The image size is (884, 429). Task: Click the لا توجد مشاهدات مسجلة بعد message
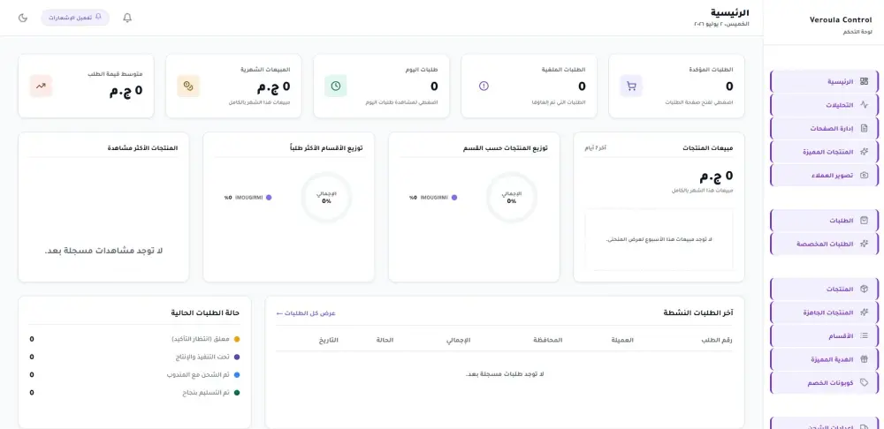pos(103,251)
